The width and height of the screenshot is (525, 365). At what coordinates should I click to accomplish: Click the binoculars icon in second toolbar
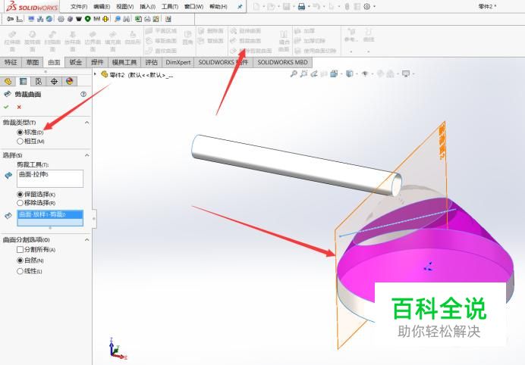point(127,19)
